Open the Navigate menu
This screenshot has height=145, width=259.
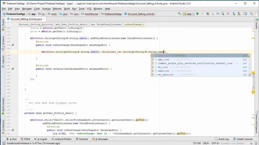tap(27, 9)
